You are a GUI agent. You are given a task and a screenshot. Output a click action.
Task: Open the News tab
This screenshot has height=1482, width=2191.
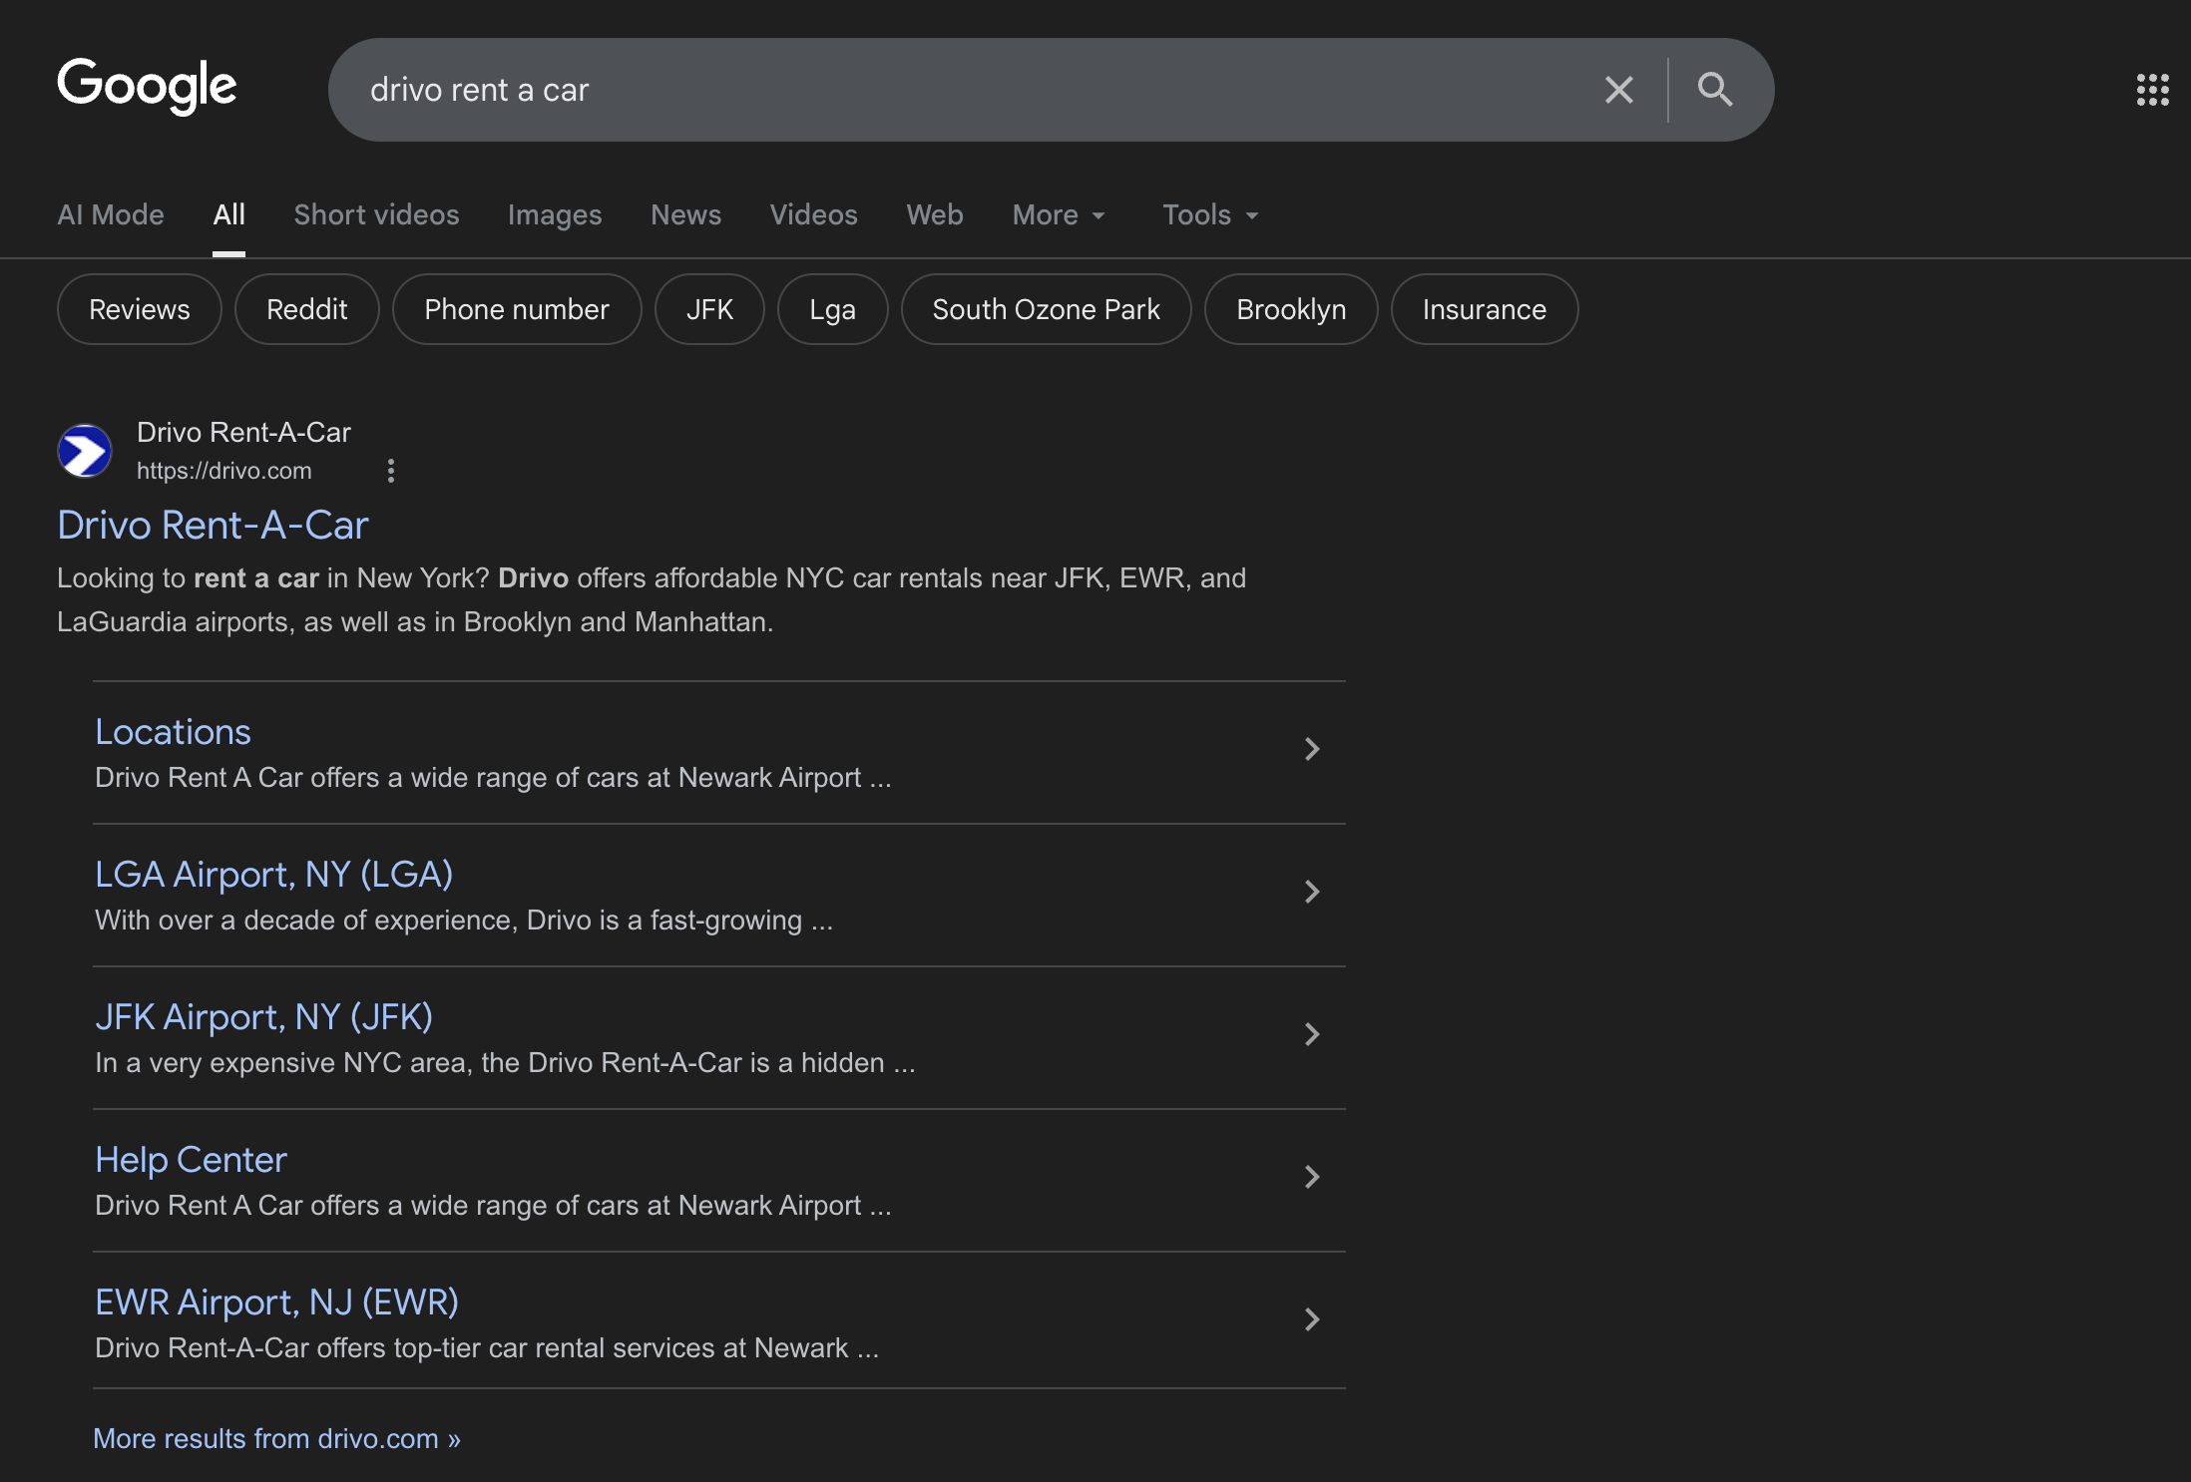pyautogui.click(x=685, y=214)
